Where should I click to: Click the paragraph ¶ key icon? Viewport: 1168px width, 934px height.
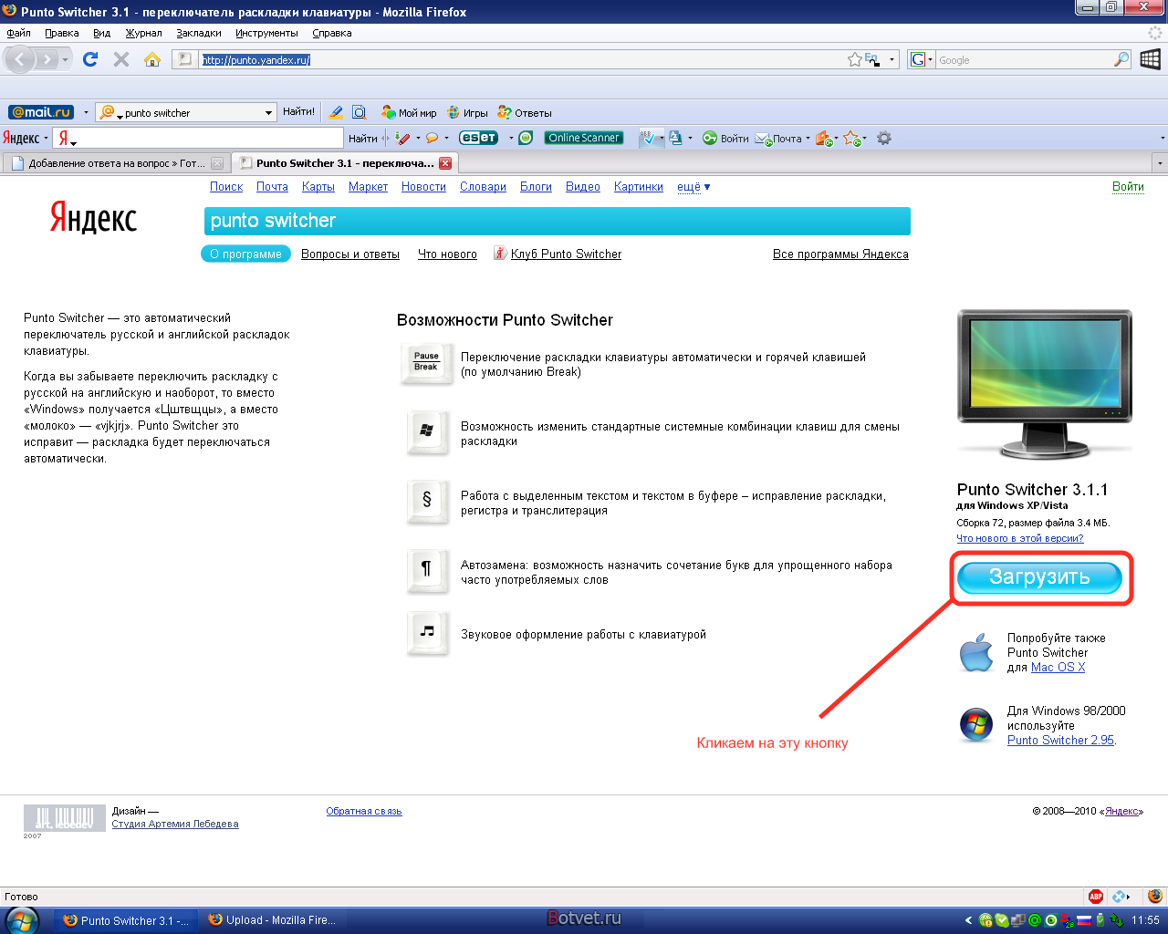pyautogui.click(x=426, y=570)
